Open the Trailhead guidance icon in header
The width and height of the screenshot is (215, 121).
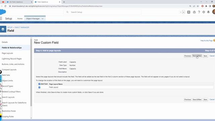(x=194, y=12)
